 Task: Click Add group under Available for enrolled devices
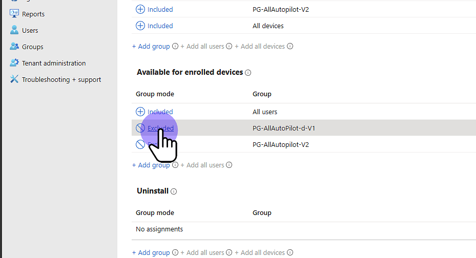pyautogui.click(x=151, y=165)
